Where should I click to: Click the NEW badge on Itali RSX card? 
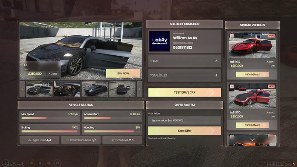(271, 35)
